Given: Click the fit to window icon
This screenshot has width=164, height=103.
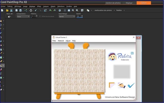Looking at the screenshot, I should 69,10.
